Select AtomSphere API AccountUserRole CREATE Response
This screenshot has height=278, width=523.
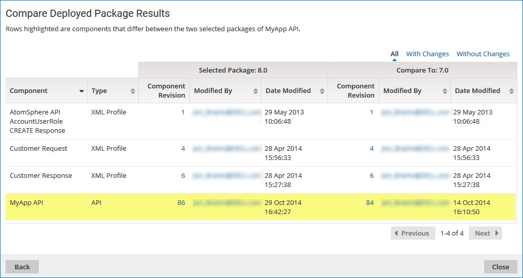(37, 122)
